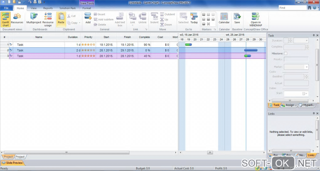Click the Priority column header

pos(88,37)
